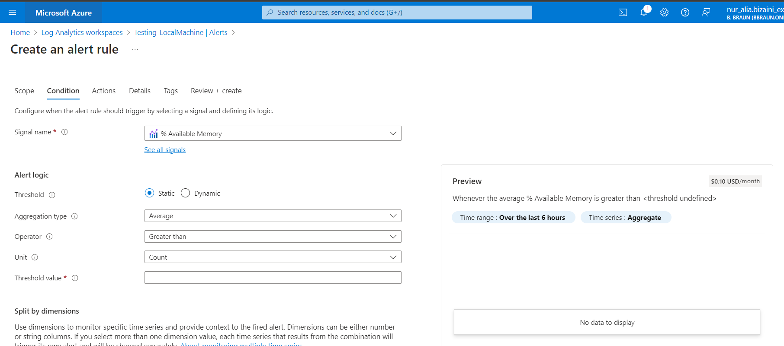Click the info icon beside Unit

[x=35, y=257]
